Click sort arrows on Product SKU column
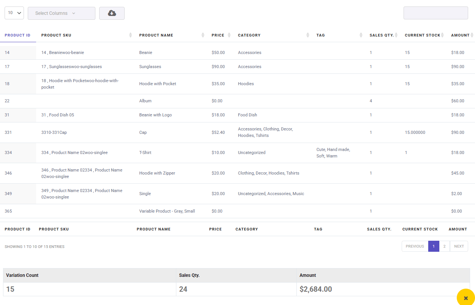 (x=130, y=35)
